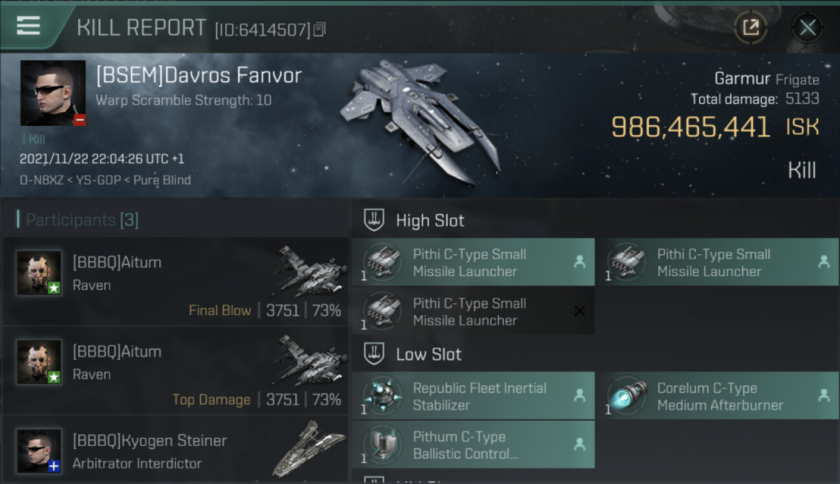
Task: Open the first Pithi C-Type Small Missile Launcher
Action: 473,262
